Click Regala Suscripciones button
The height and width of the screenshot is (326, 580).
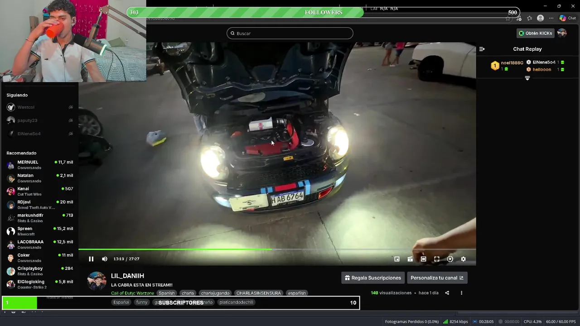click(x=372, y=278)
